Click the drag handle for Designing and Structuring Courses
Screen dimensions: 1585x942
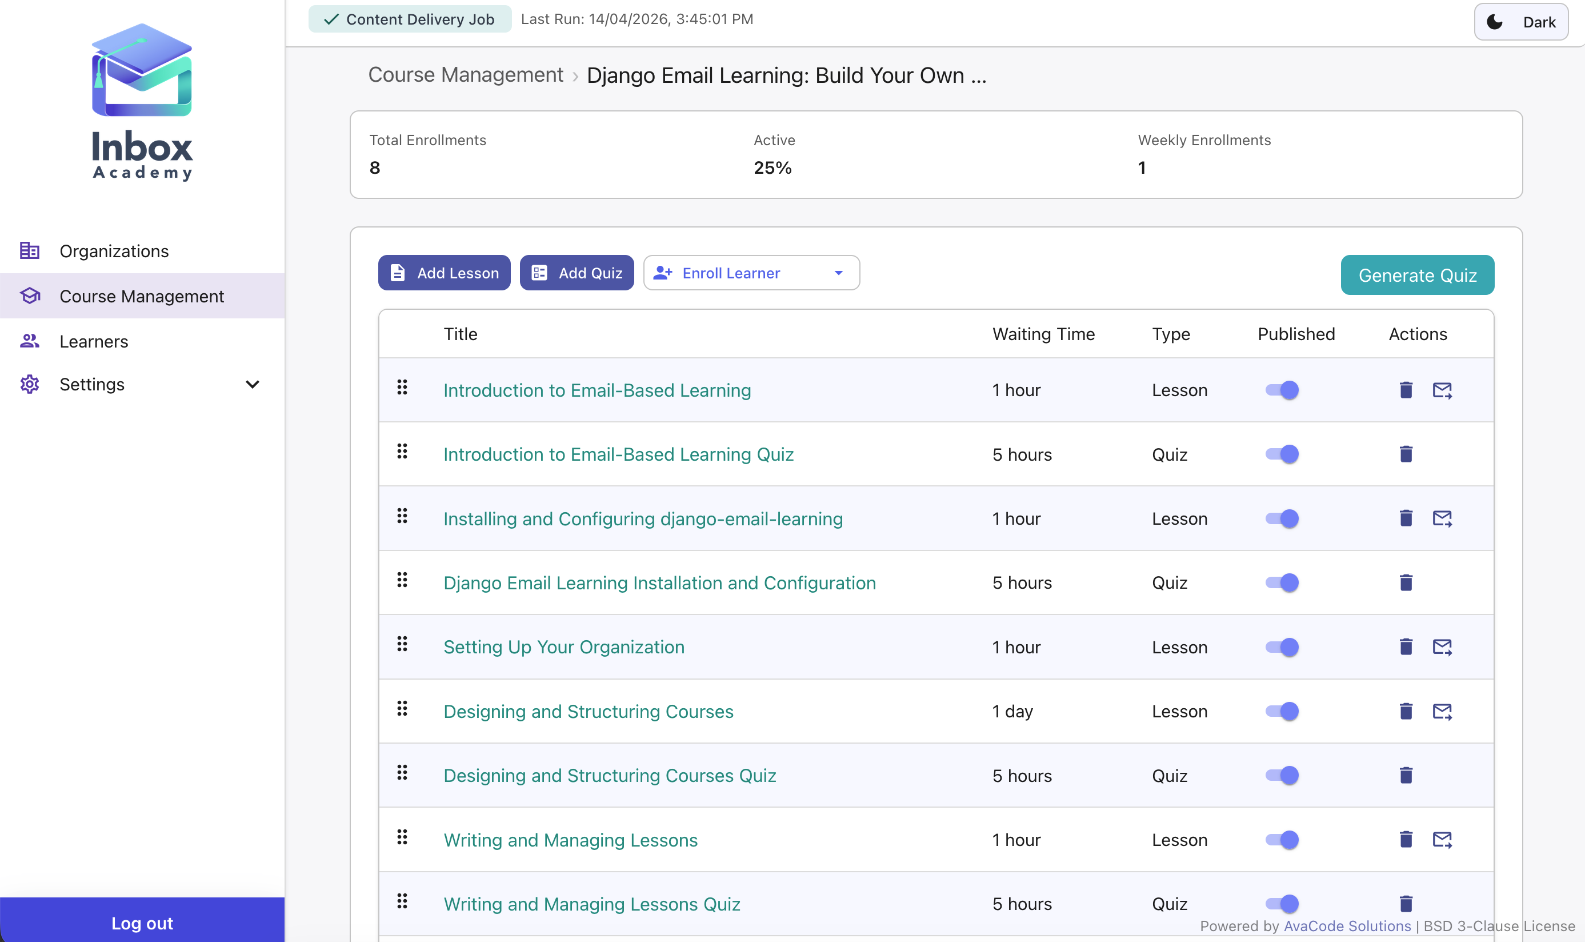coord(402,710)
